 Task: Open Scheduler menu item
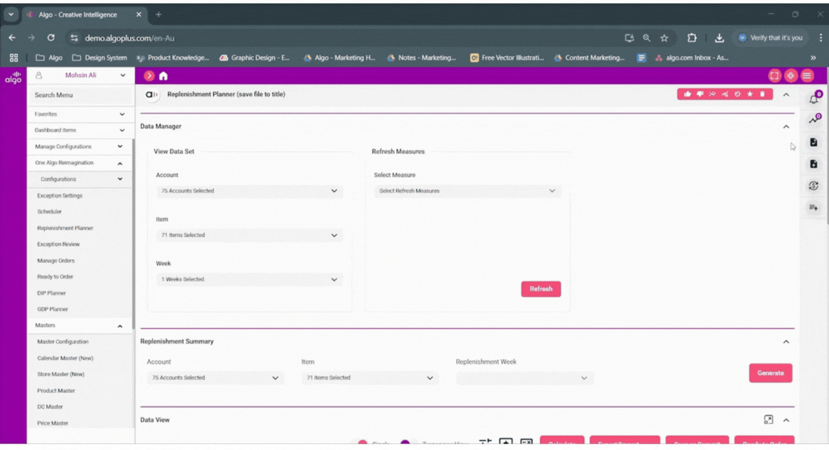49,211
